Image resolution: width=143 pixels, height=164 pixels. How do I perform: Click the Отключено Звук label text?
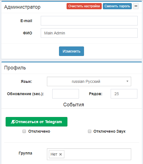(x=109, y=131)
